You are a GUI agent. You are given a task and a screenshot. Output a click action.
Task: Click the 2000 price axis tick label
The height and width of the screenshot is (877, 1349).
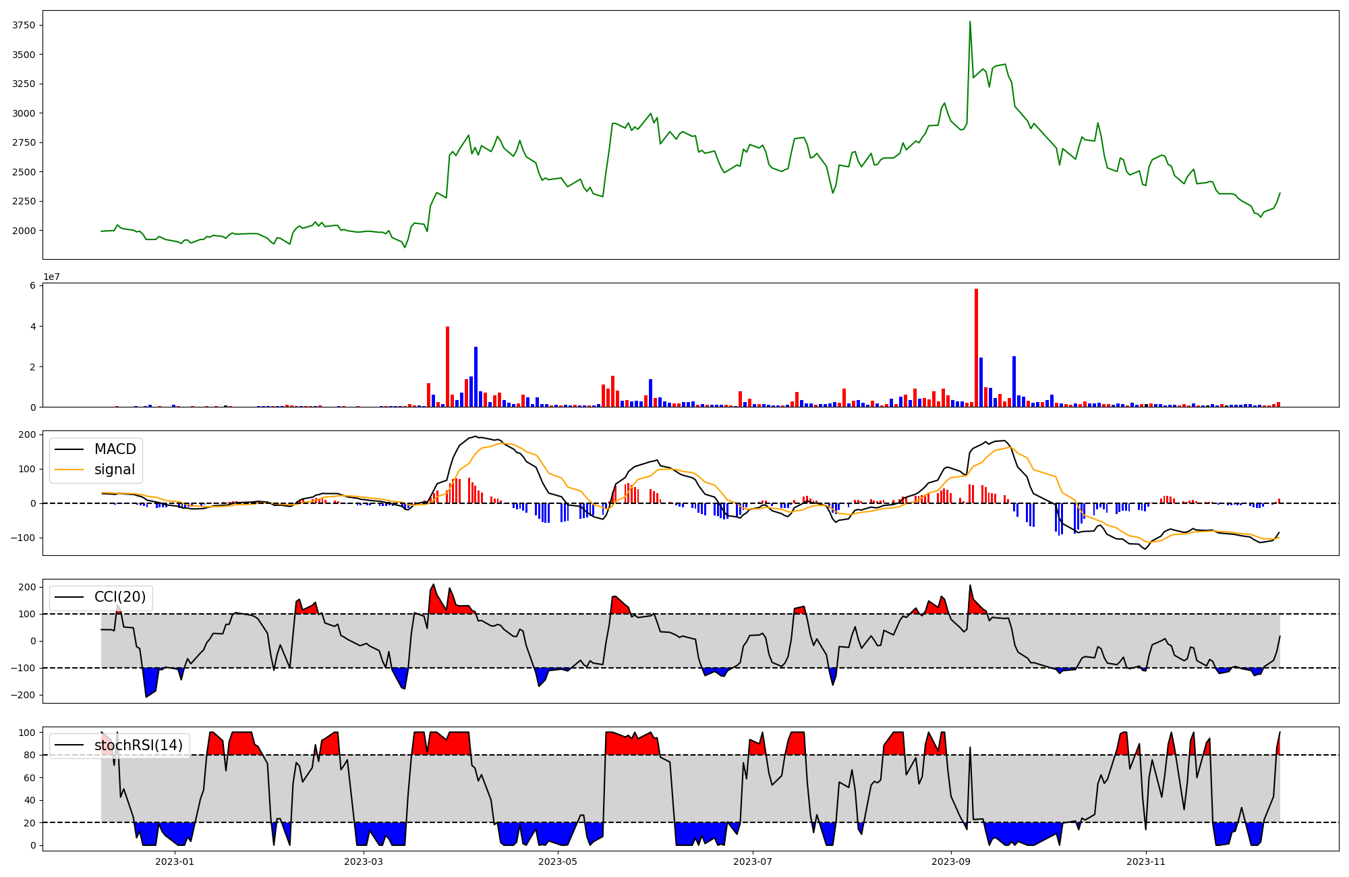(24, 231)
